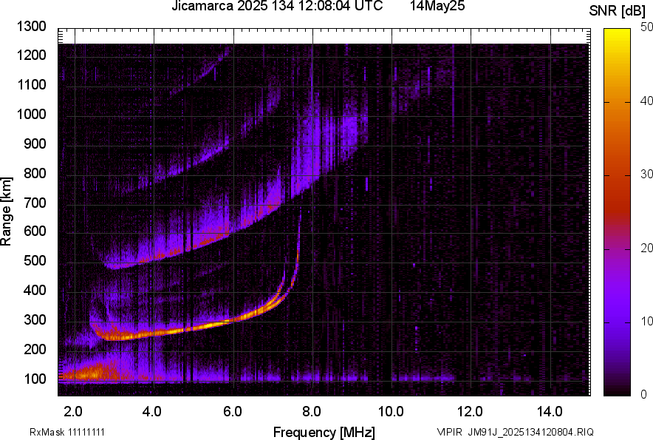
Task: Click the date label '14May25'
Action: (437, 6)
